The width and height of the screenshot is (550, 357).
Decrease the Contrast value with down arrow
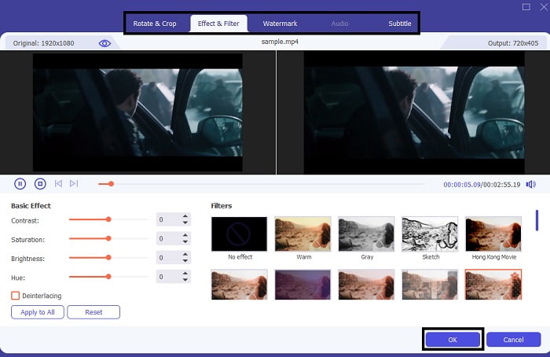point(185,223)
